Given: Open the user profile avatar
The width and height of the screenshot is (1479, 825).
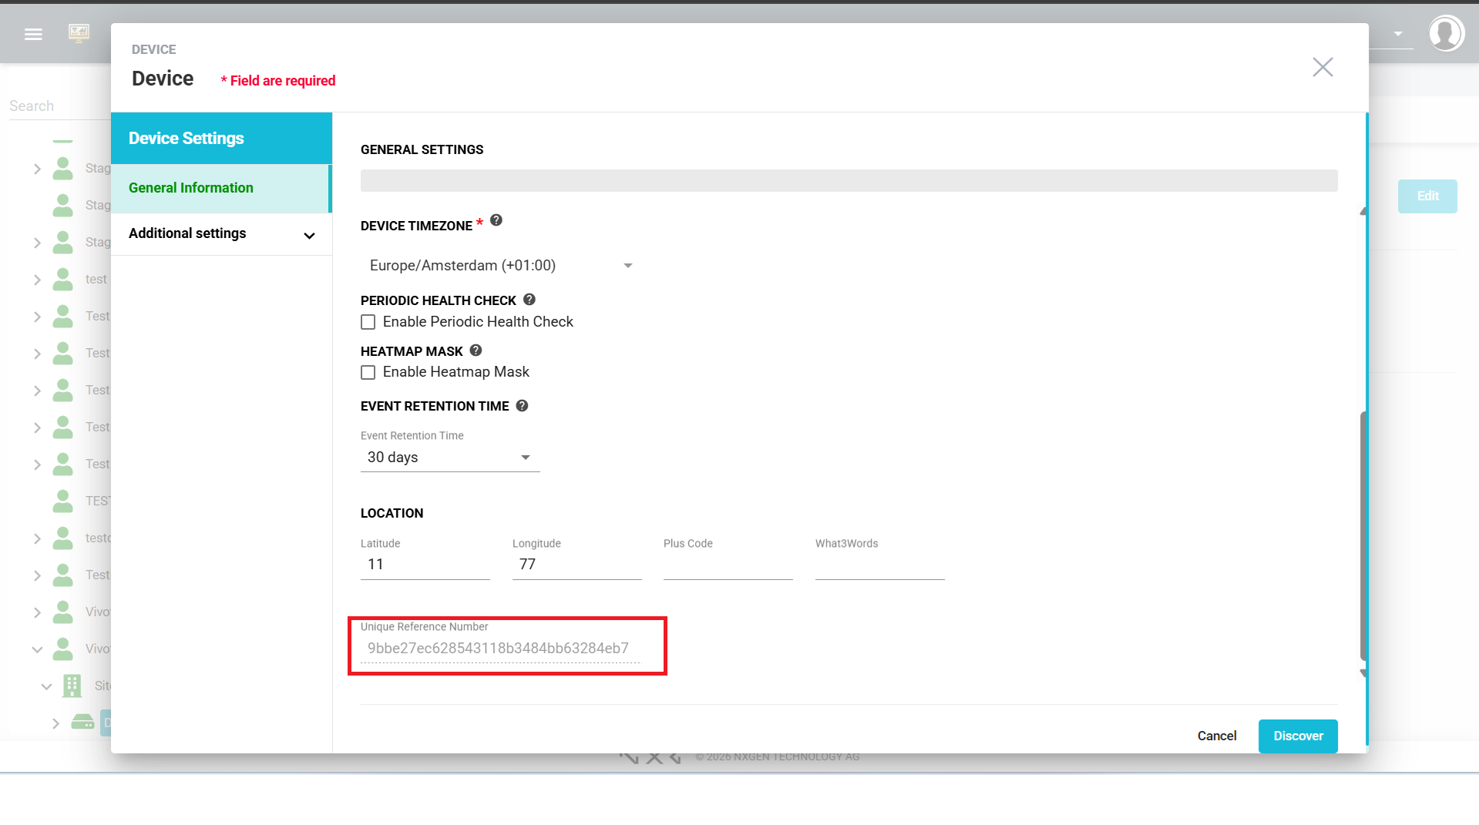Looking at the screenshot, I should 1445,34.
